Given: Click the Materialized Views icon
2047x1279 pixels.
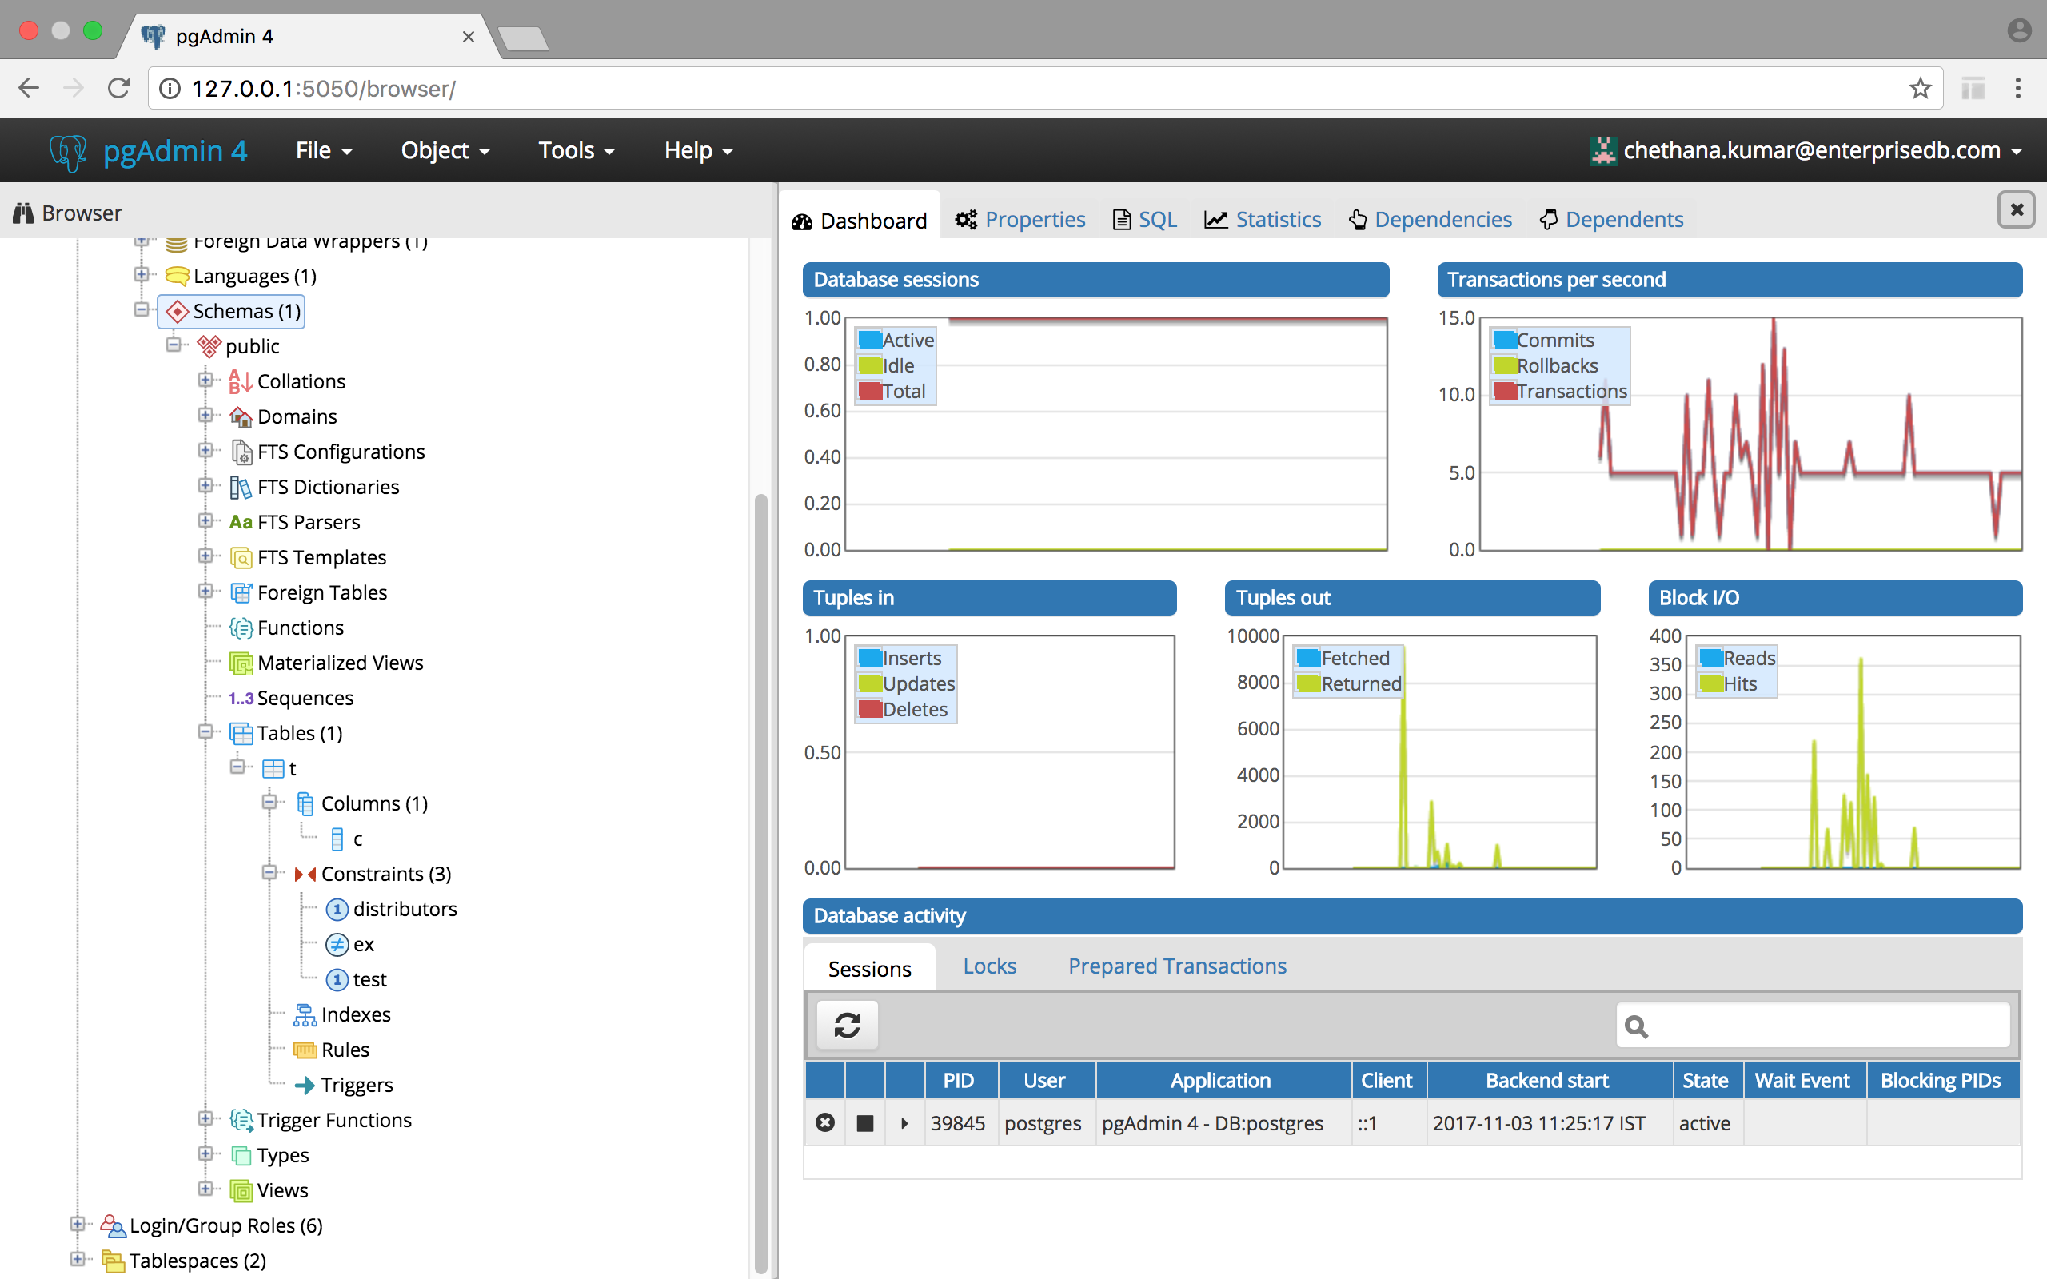Looking at the screenshot, I should [241, 663].
